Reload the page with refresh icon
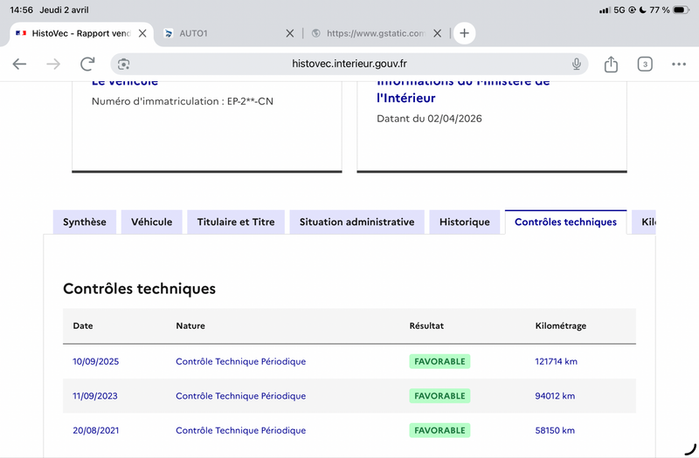Image resolution: width=699 pixels, height=458 pixels. (x=87, y=64)
